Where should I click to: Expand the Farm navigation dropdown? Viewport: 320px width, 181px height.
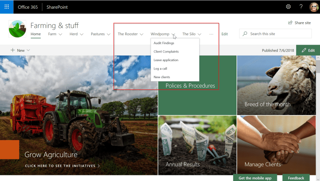point(60,34)
